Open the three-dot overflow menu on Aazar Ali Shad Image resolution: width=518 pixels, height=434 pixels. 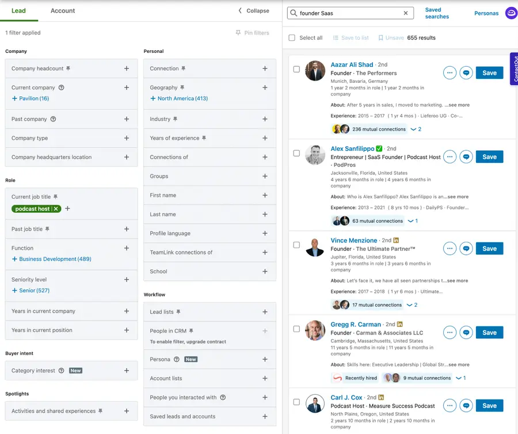coord(450,73)
